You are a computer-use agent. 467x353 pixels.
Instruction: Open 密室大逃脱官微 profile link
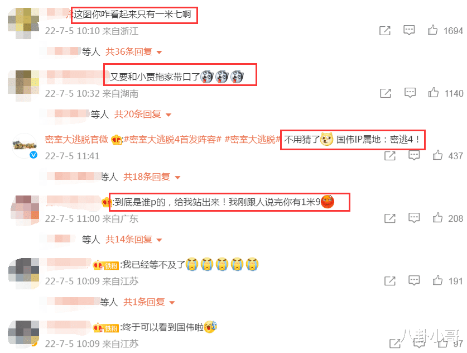(x=76, y=140)
